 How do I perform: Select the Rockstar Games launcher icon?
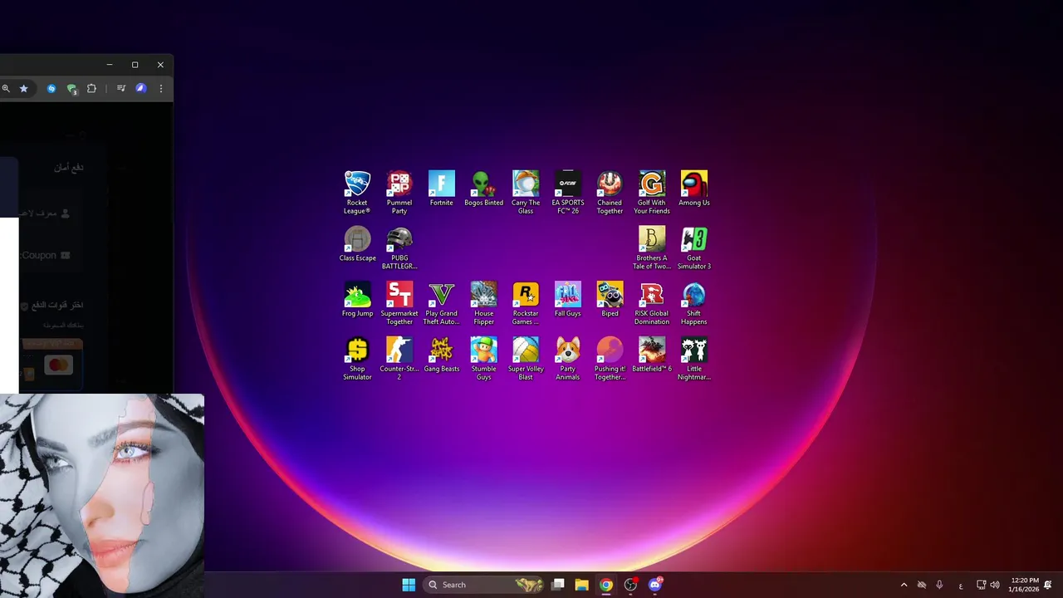point(526,303)
